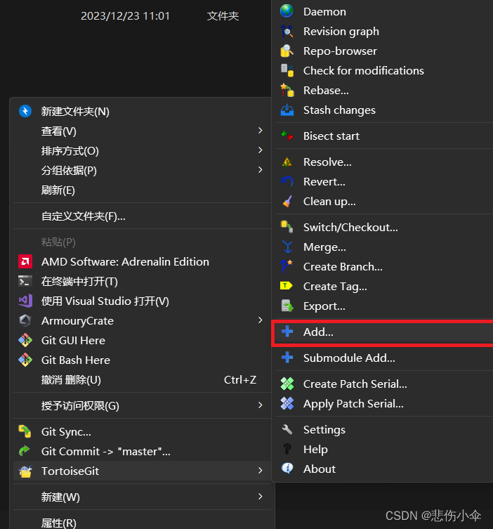
Task: Click the Revert arrow icon
Action: [x=287, y=181]
